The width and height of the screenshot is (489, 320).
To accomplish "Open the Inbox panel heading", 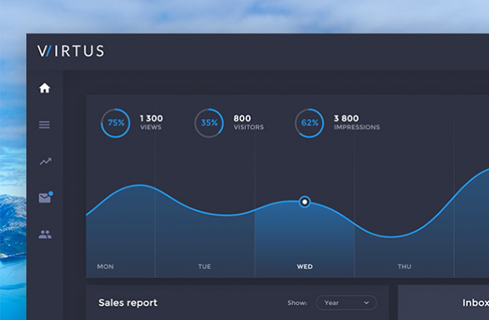I will pyautogui.click(x=474, y=302).
